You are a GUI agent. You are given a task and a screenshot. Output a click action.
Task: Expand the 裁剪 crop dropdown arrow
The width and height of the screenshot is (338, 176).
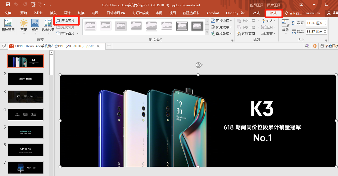point(285,34)
